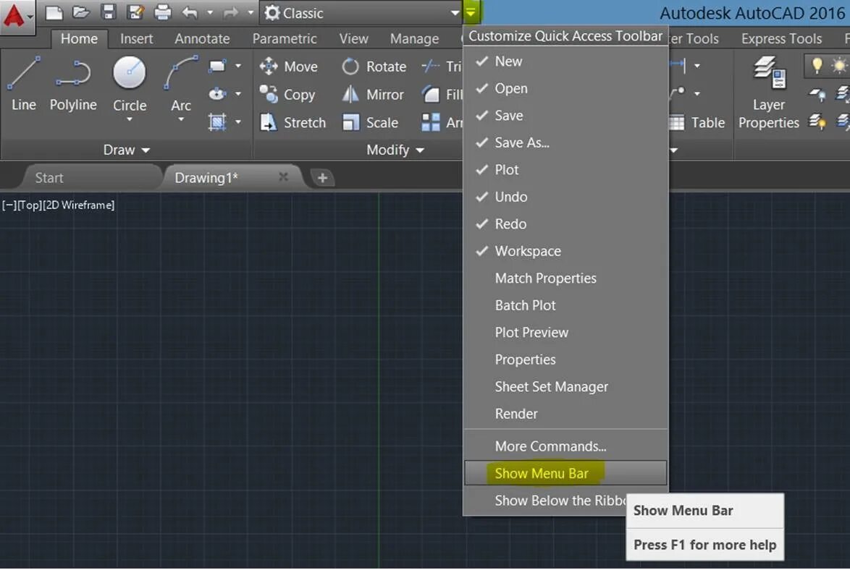Select the Line tool
This screenshot has width=850, height=570.
coord(24,83)
